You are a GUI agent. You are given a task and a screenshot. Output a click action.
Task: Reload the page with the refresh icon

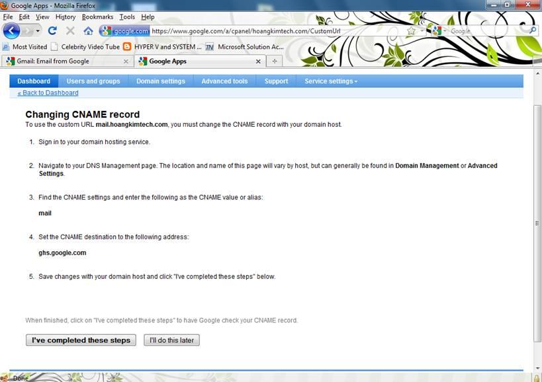52,31
